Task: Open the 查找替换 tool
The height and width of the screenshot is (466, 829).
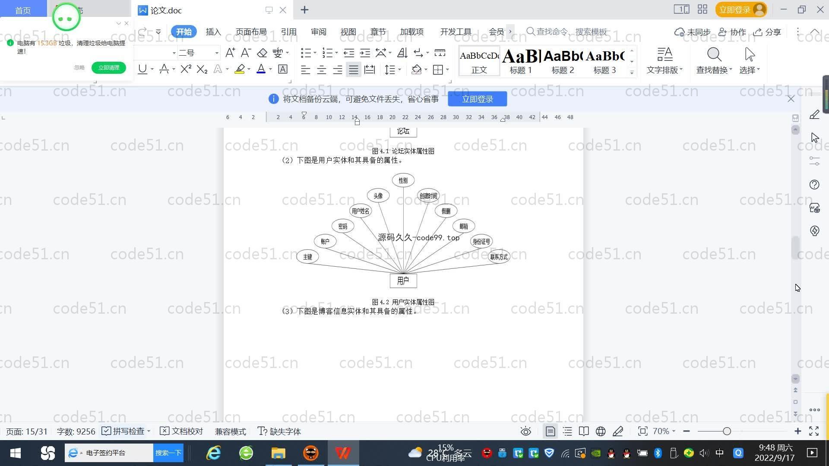Action: click(x=714, y=61)
